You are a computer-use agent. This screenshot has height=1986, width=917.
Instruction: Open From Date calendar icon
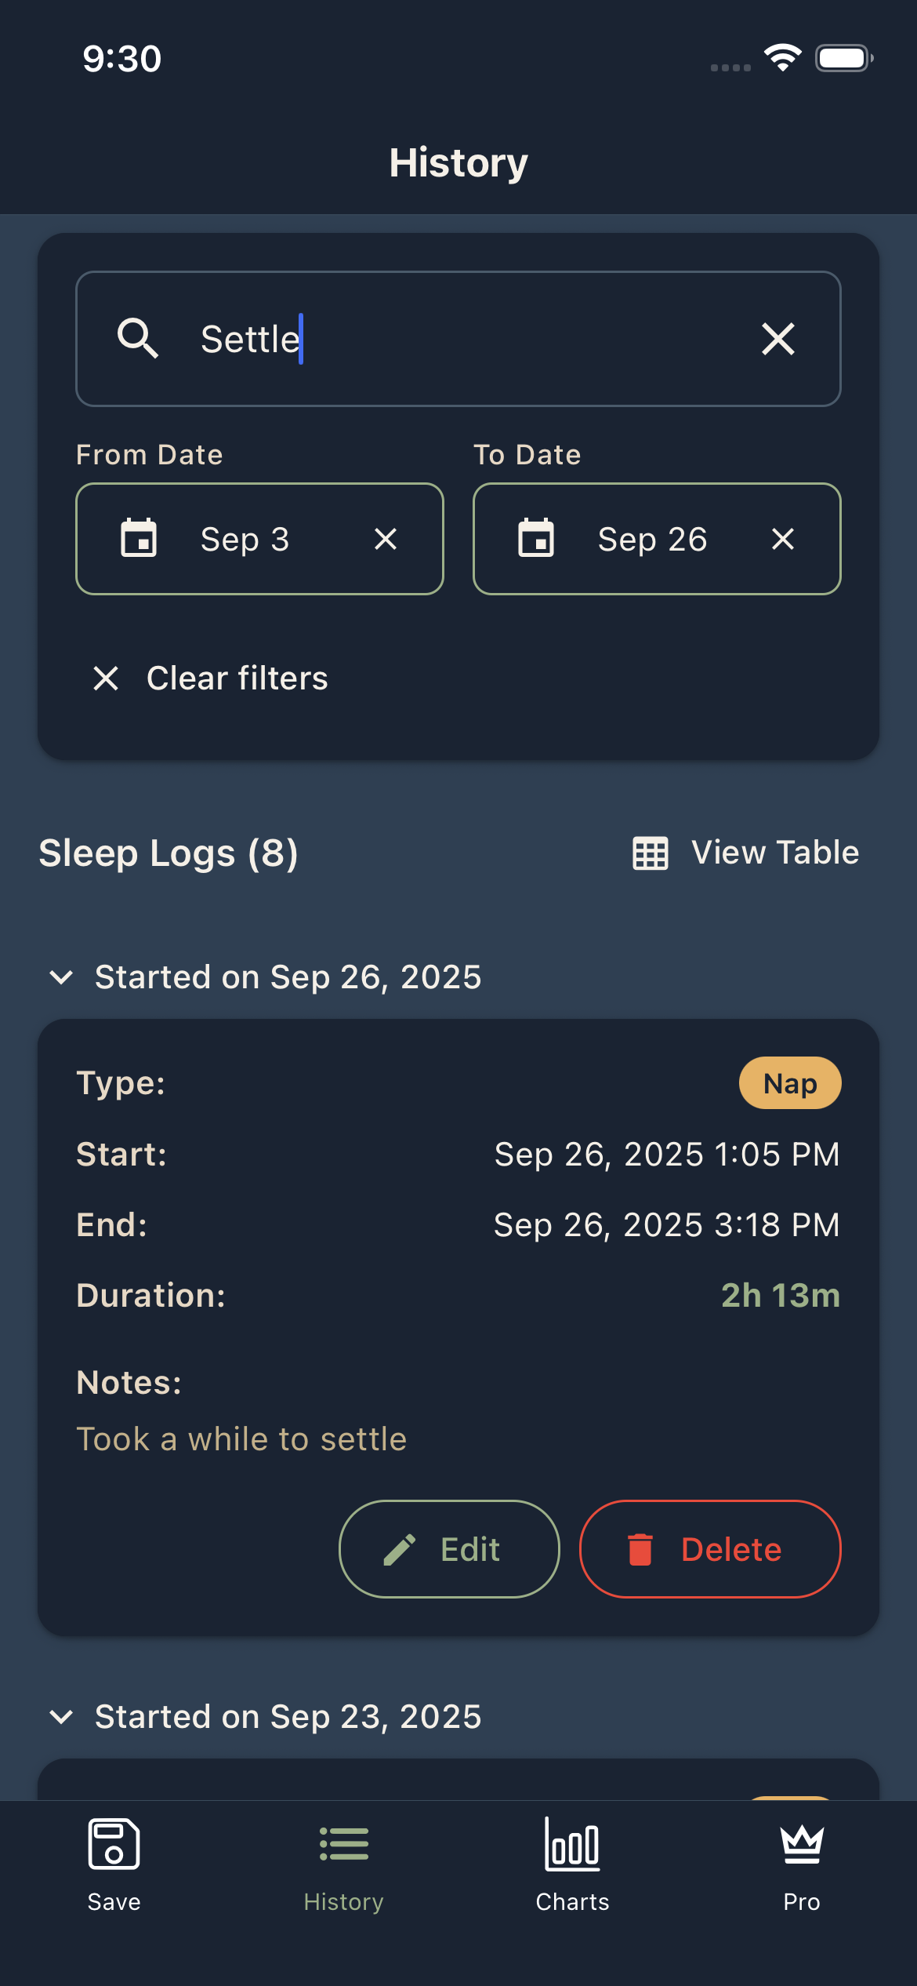pyautogui.click(x=139, y=539)
